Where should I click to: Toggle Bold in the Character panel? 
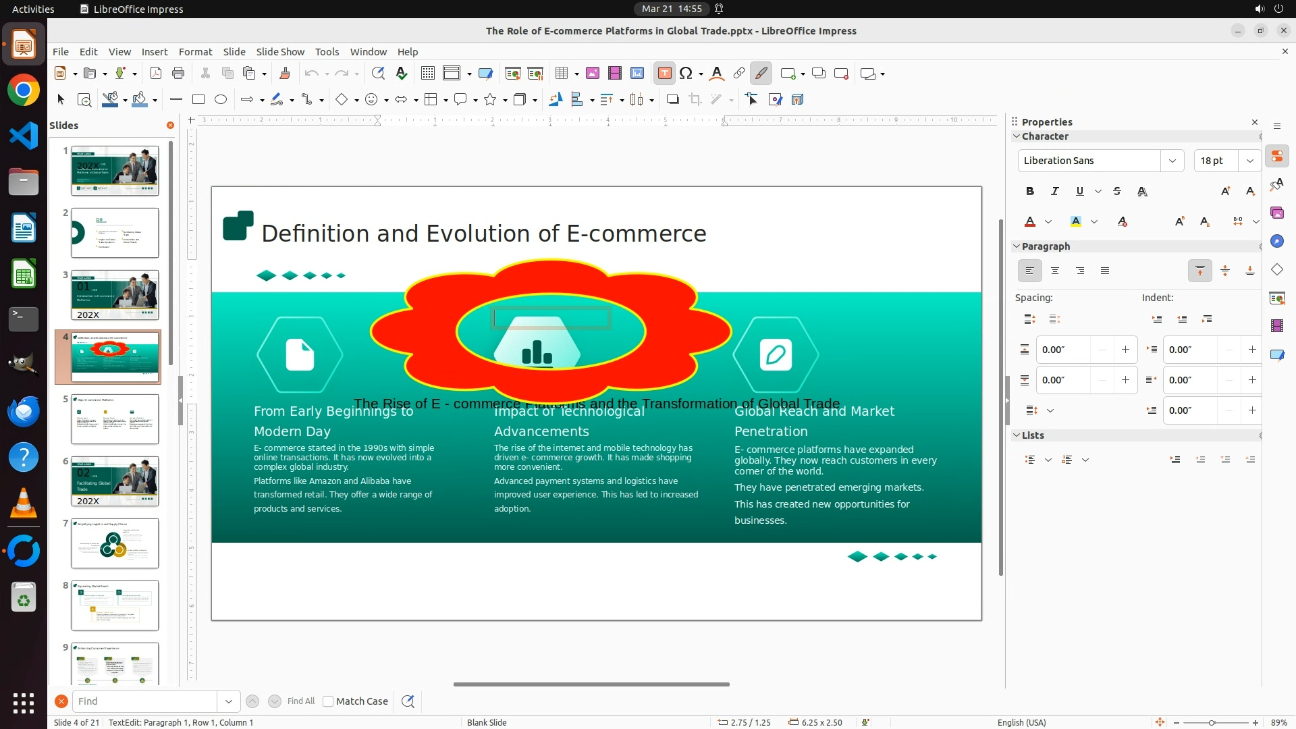coord(1030,192)
